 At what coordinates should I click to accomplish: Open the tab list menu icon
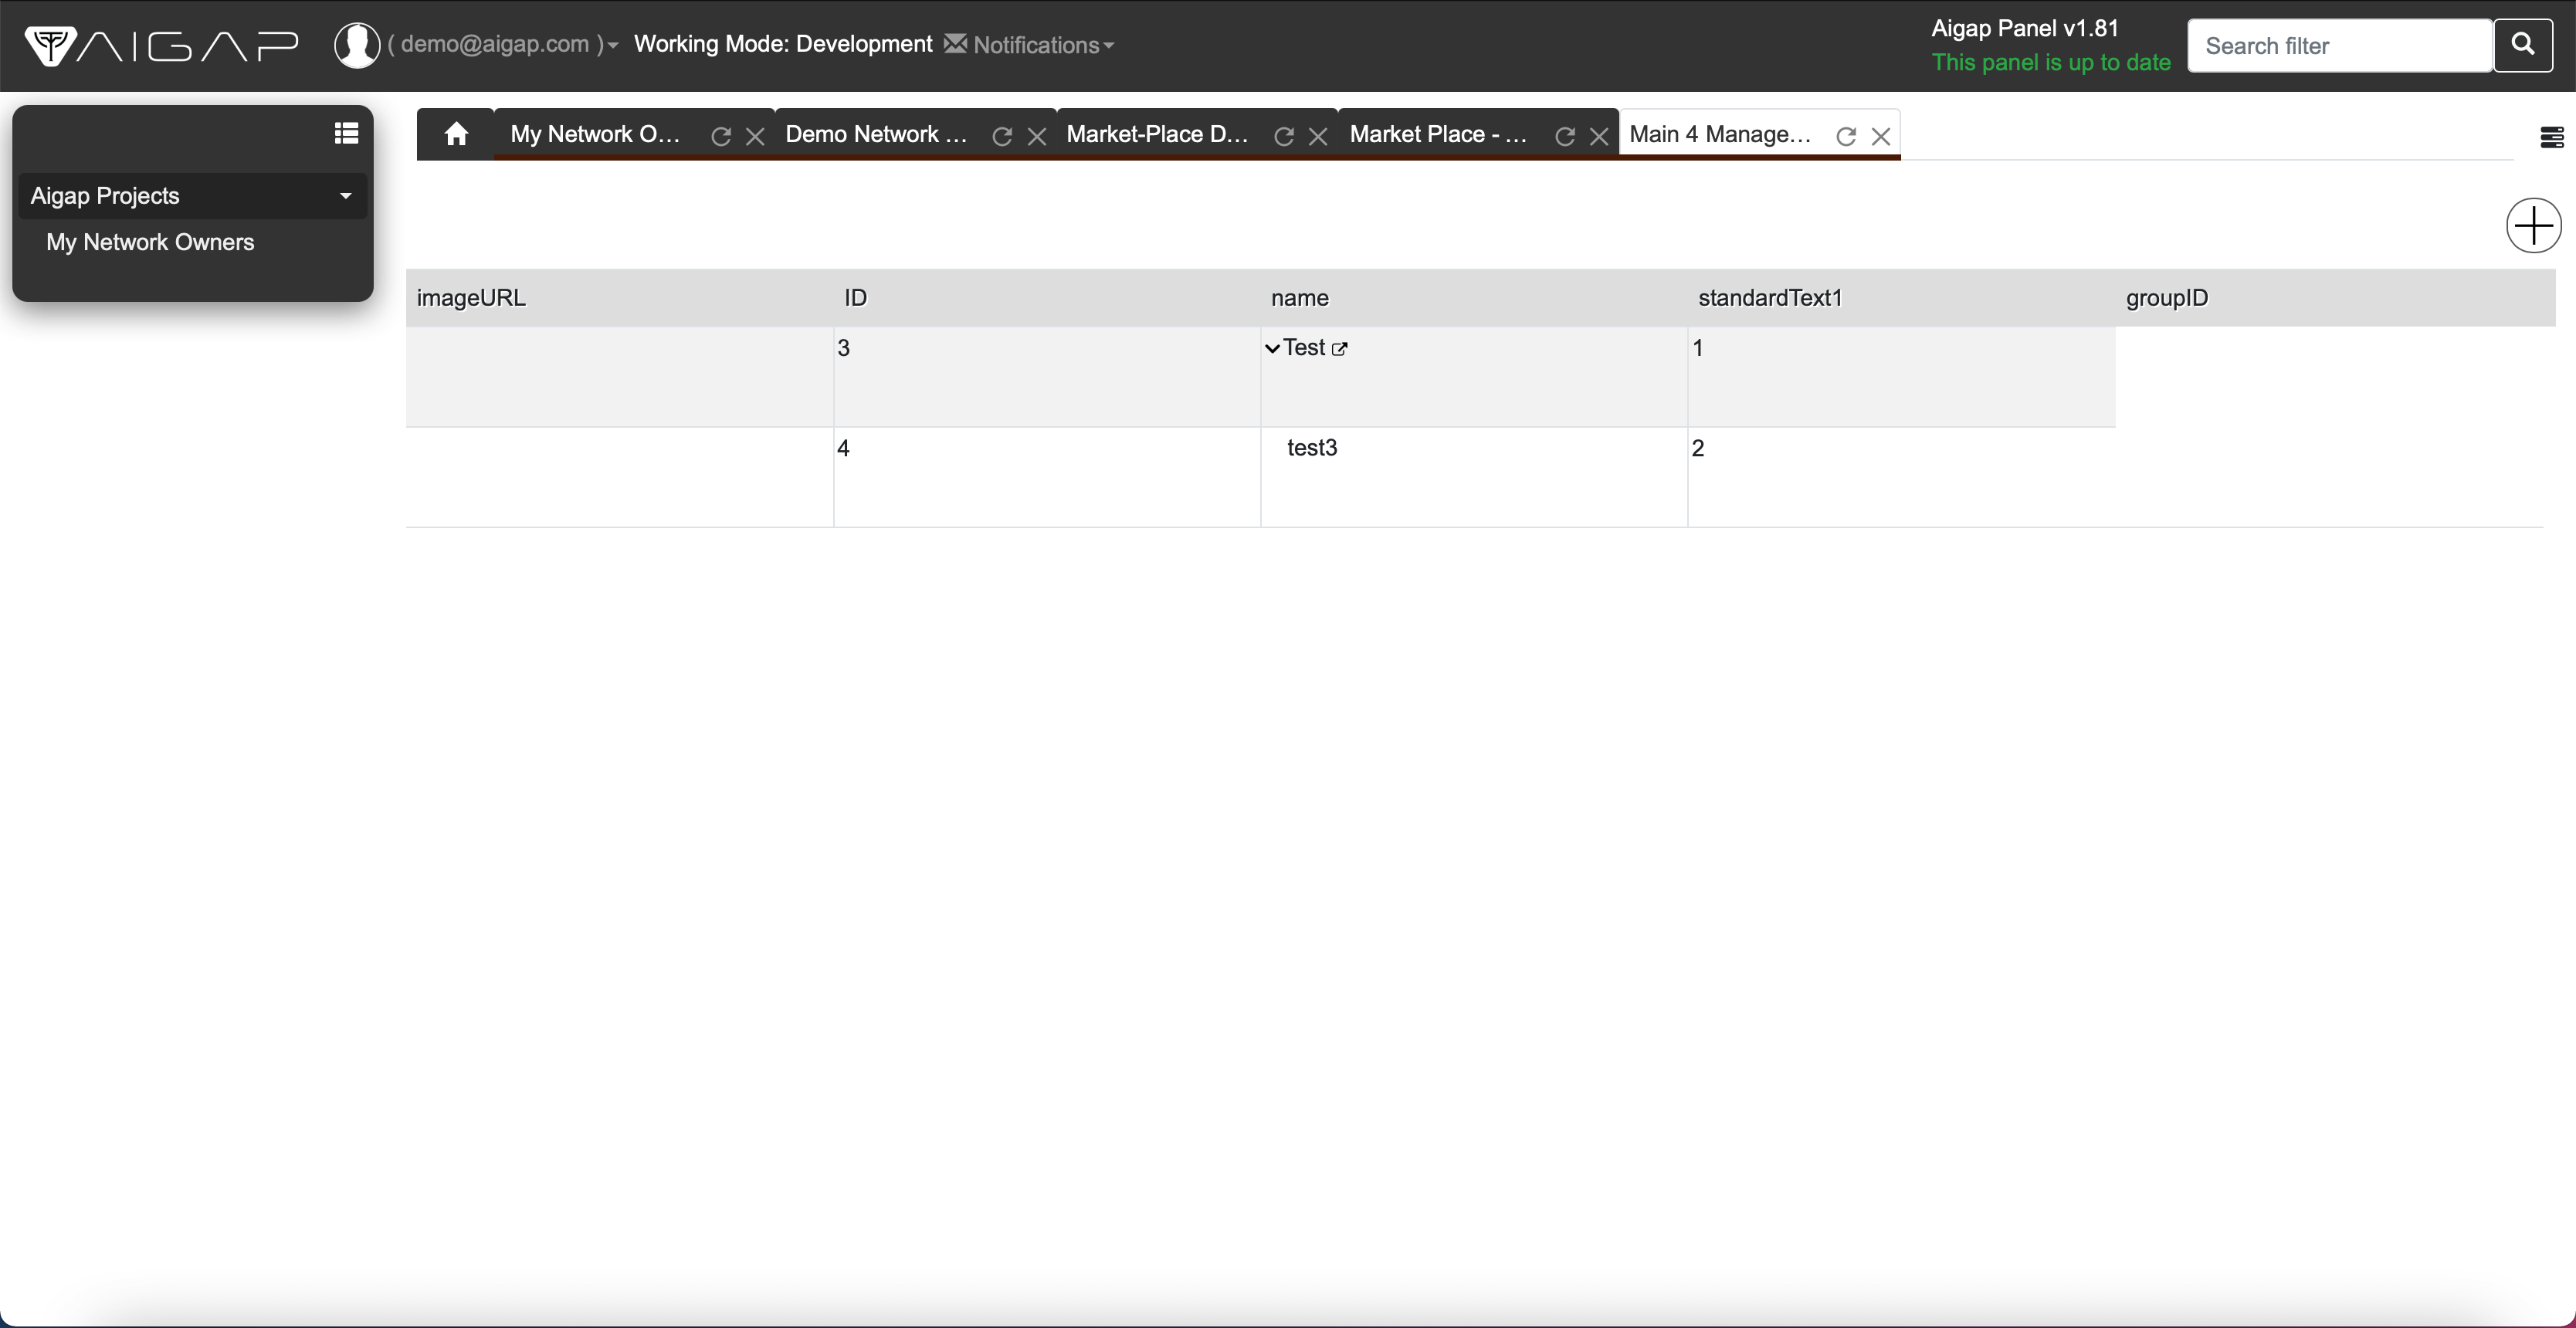2551,137
